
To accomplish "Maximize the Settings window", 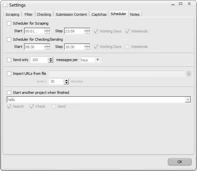I will [181, 4].
